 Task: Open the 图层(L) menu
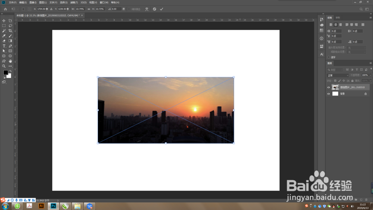(43, 2)
